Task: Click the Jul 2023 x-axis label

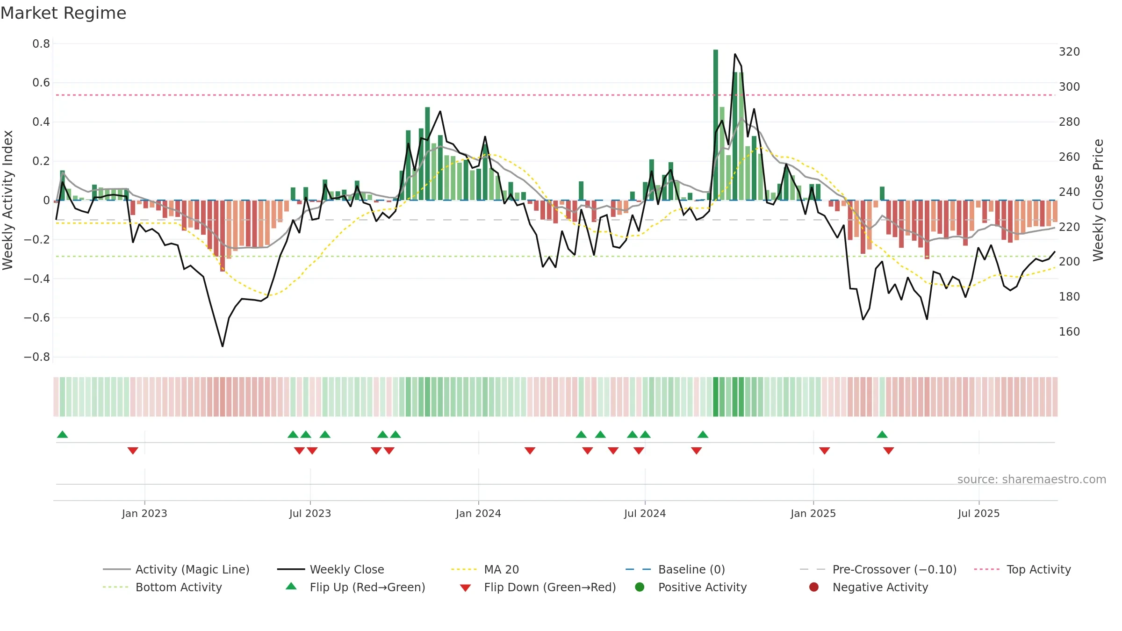Action: coord(310,514)
